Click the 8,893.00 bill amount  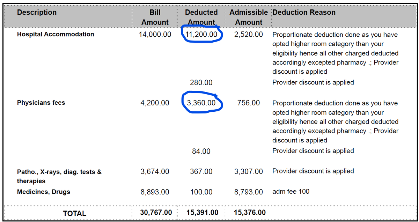[x=155, y=192]
